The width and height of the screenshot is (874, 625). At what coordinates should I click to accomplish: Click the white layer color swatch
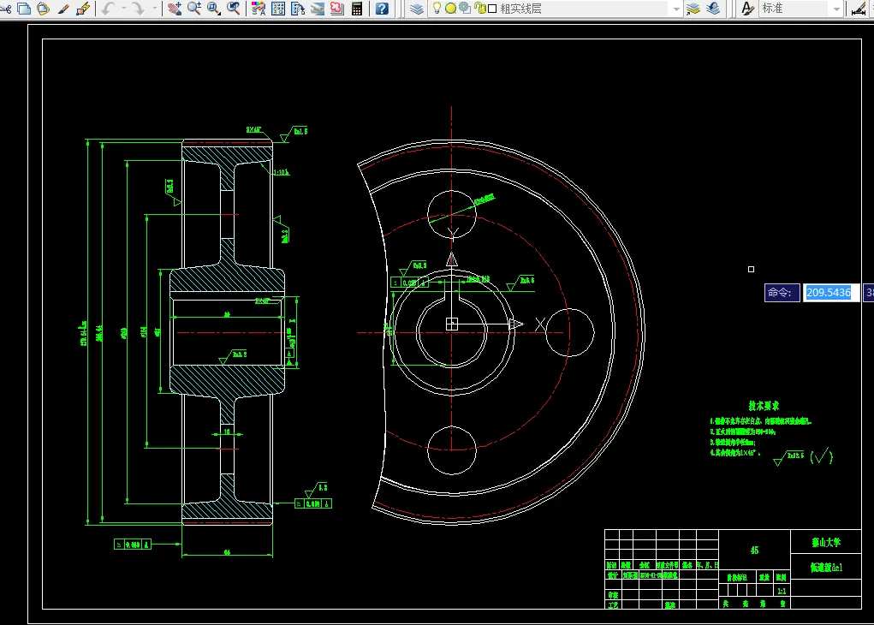tap(492, 9)
